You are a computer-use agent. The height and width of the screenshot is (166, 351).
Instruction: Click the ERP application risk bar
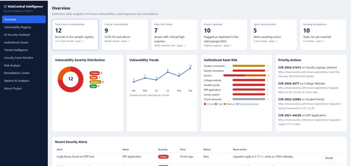(249, 90)
